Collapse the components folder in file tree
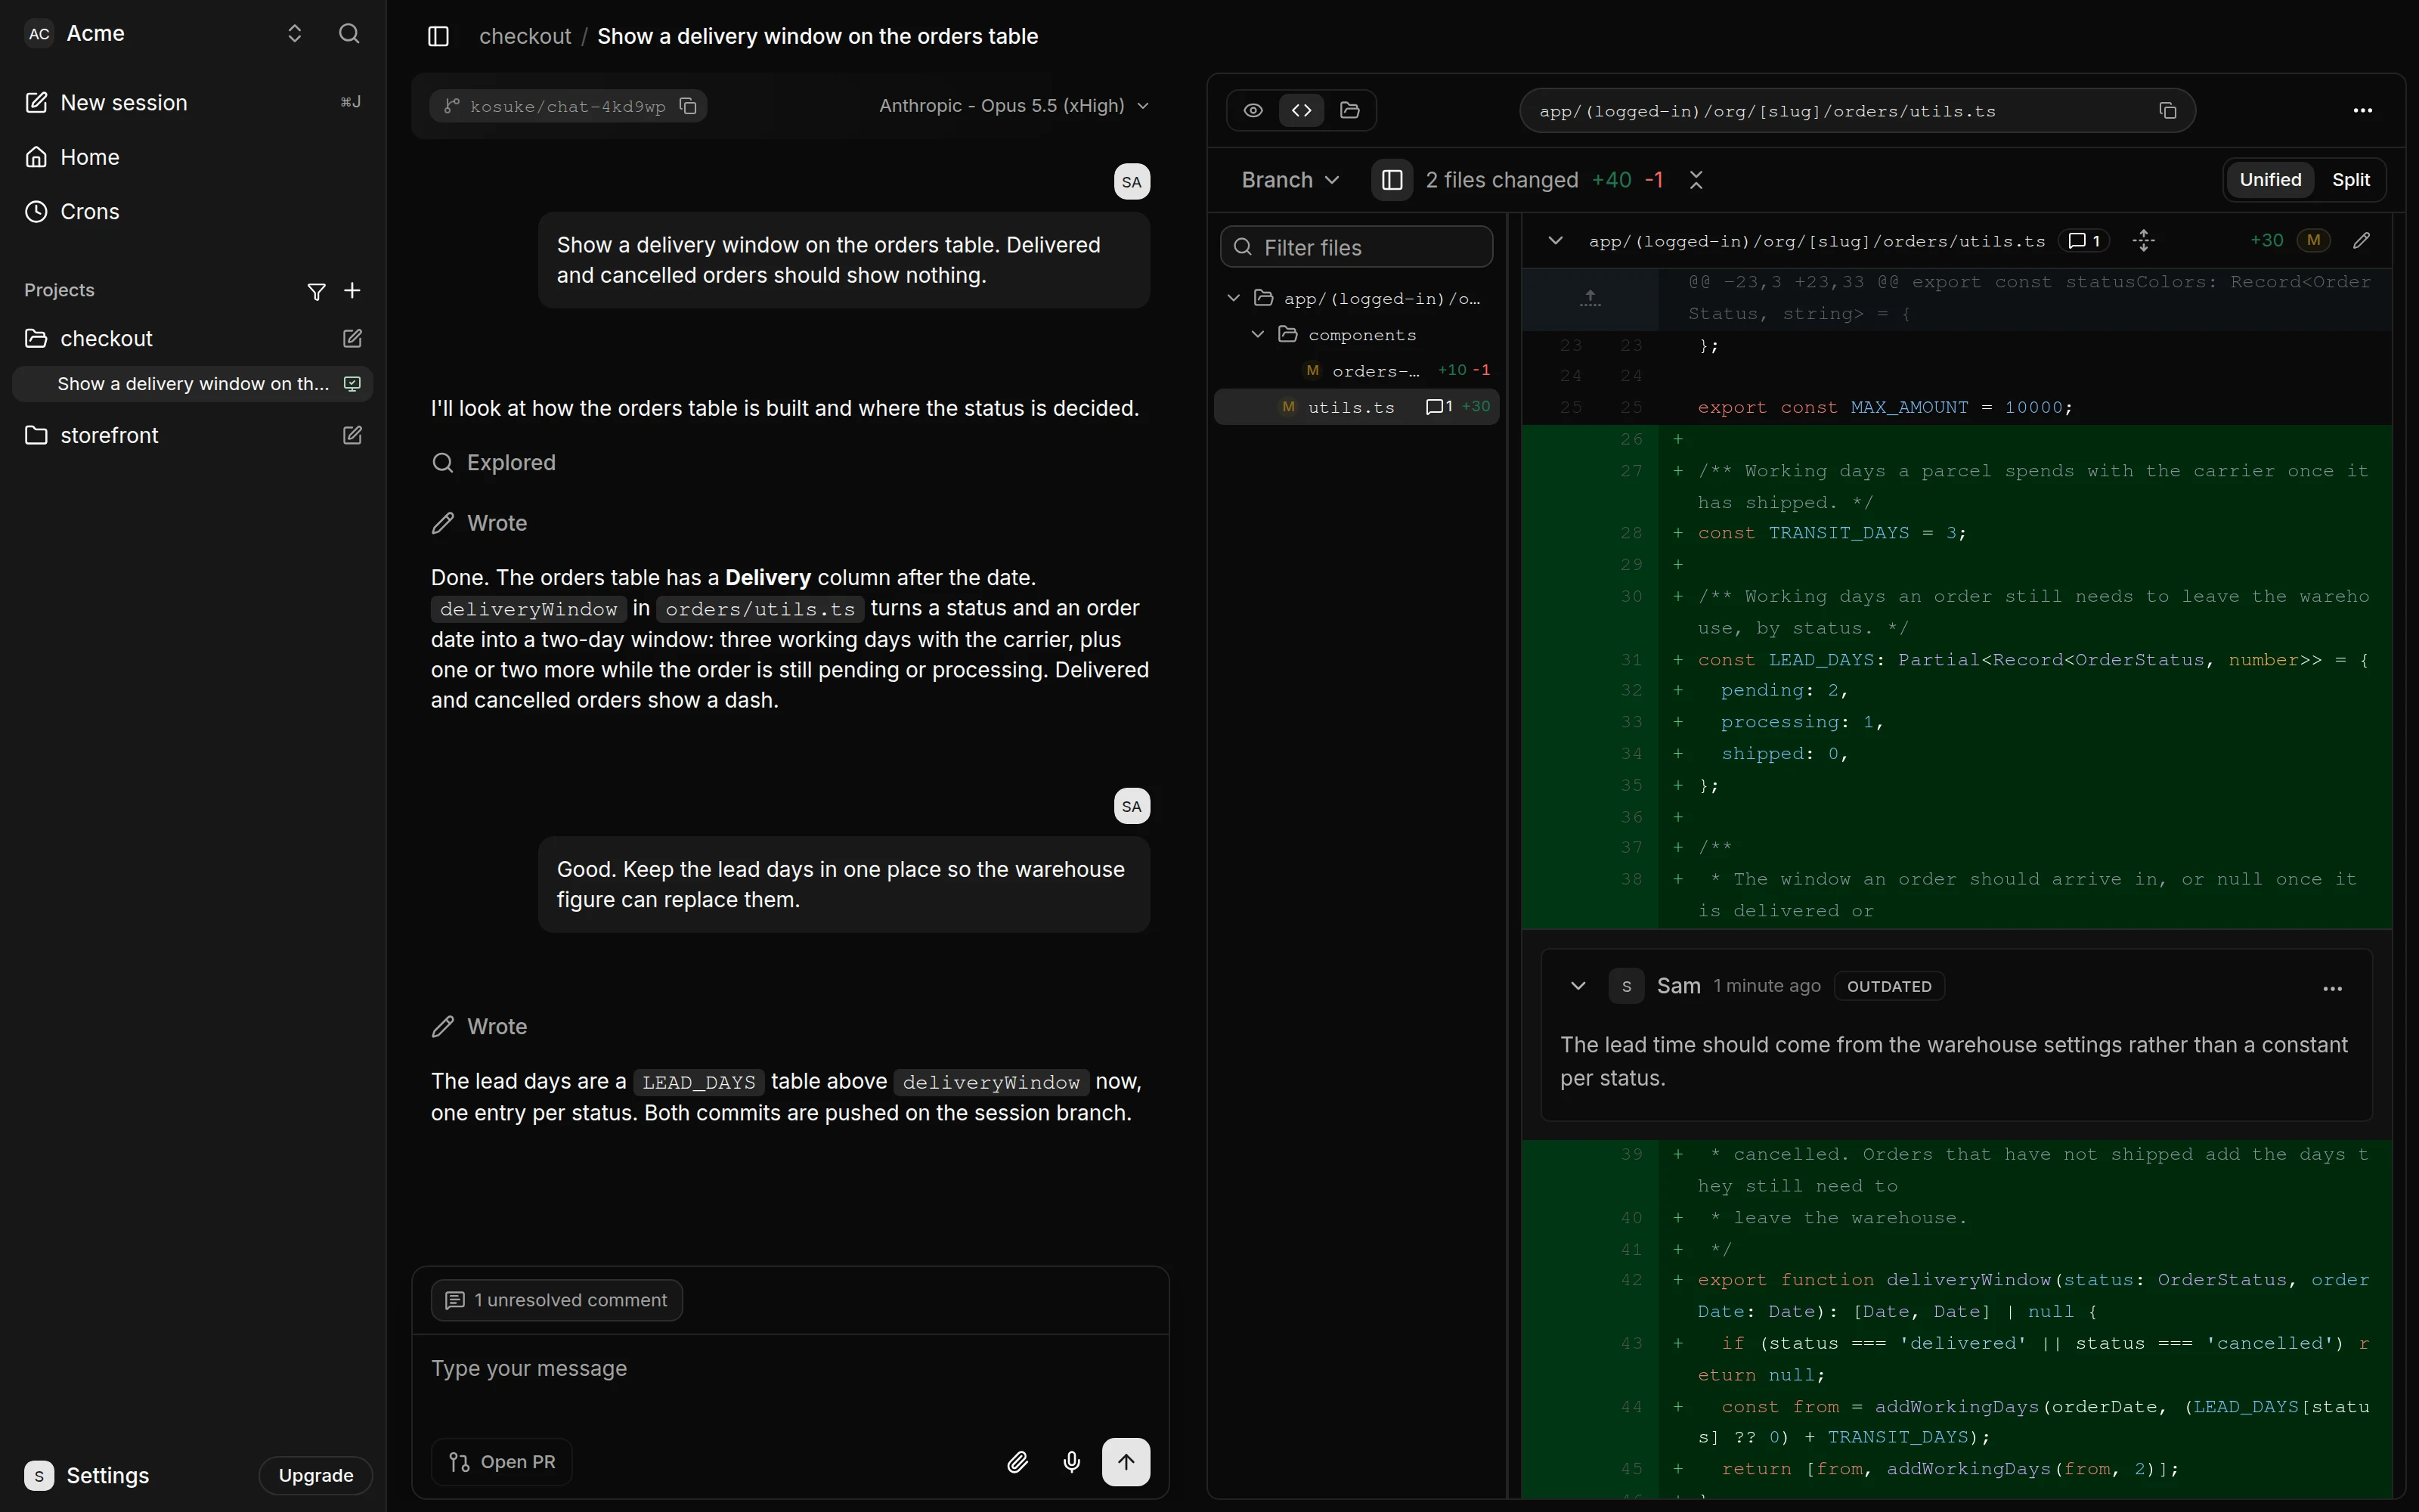This screenshot has width=2419, height=1512. point(1257,335)
